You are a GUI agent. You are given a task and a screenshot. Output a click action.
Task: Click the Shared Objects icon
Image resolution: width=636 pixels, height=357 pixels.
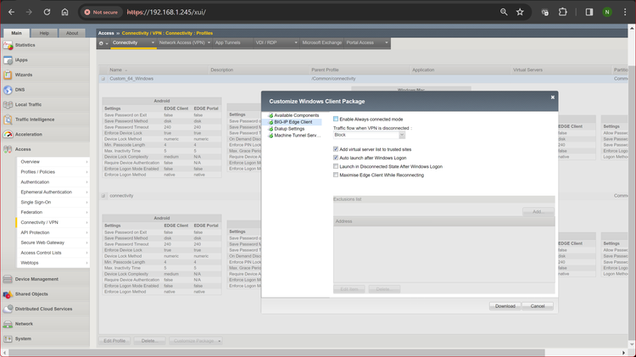[x=8, y=293]
